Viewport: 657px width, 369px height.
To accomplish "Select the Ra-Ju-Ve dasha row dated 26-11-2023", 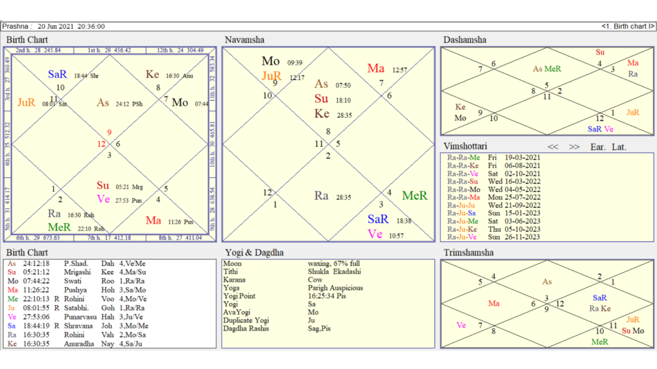I will (x=493, y=237).
